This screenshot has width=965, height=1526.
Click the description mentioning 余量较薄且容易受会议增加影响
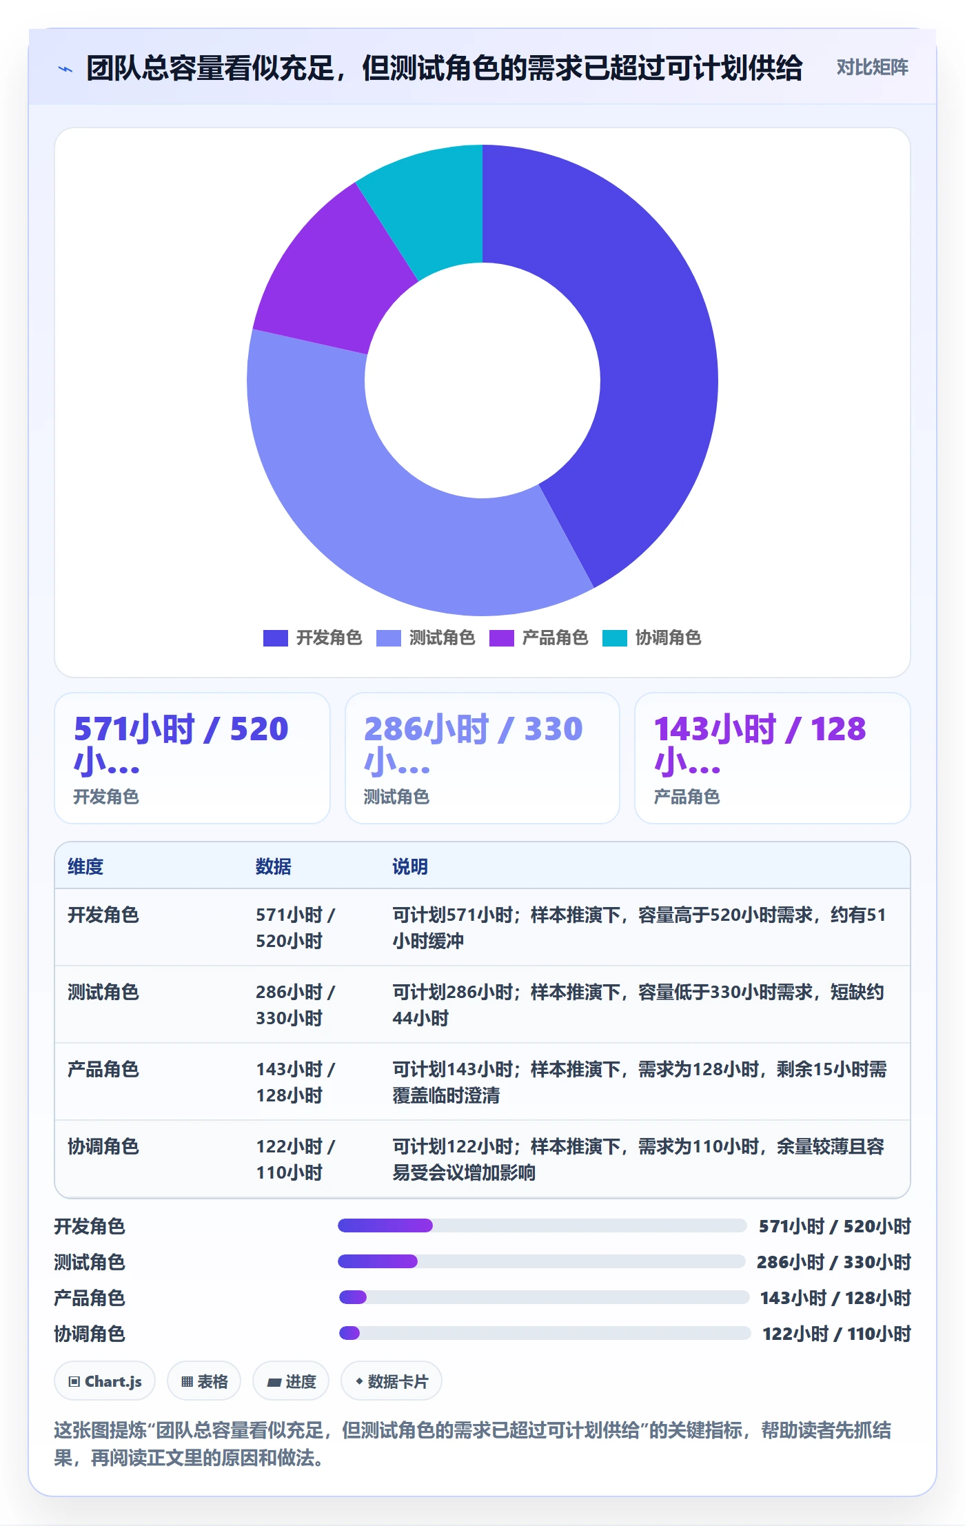pyautogui.click(x=638, y=1159)
